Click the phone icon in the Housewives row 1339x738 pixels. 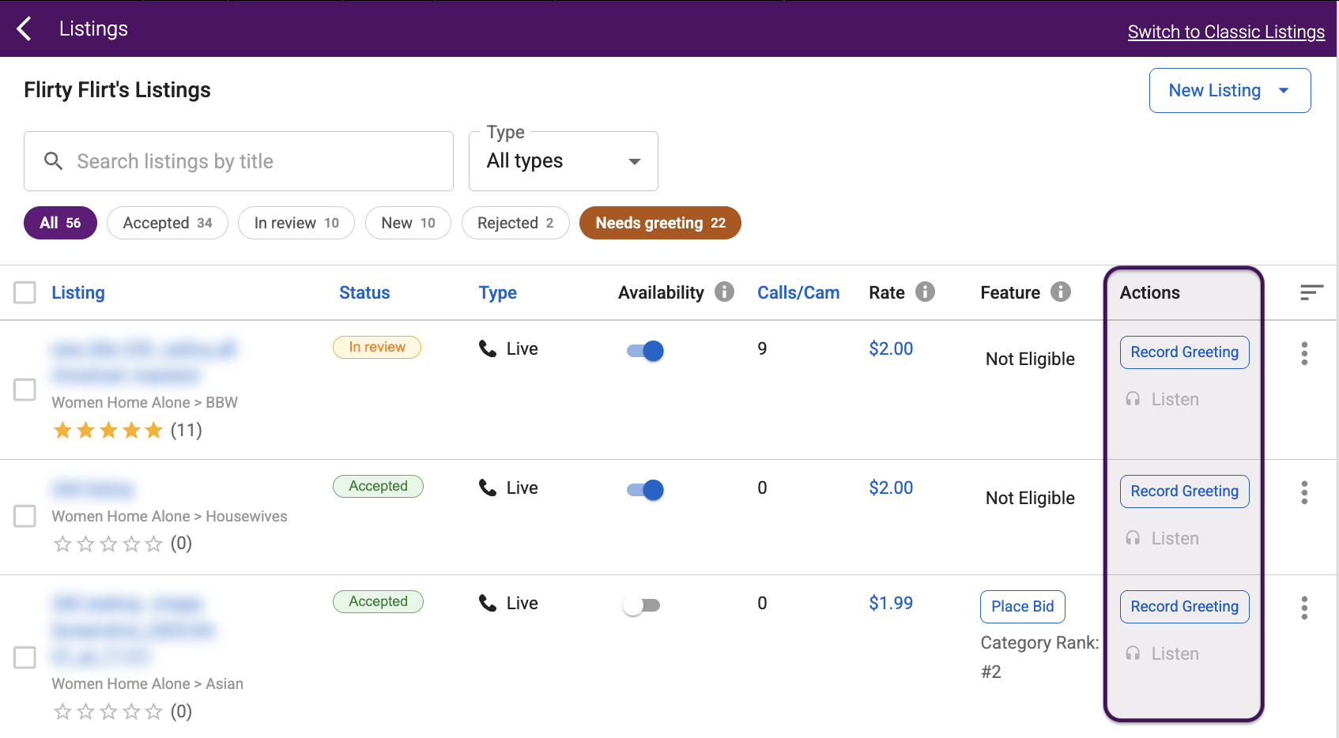tap(488, 488)
